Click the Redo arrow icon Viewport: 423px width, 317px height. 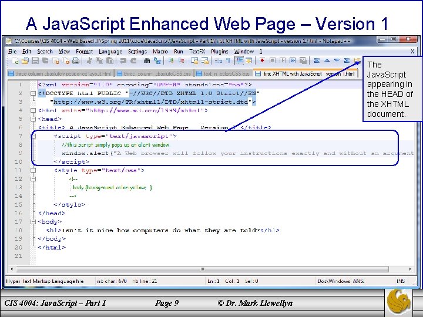133,60
